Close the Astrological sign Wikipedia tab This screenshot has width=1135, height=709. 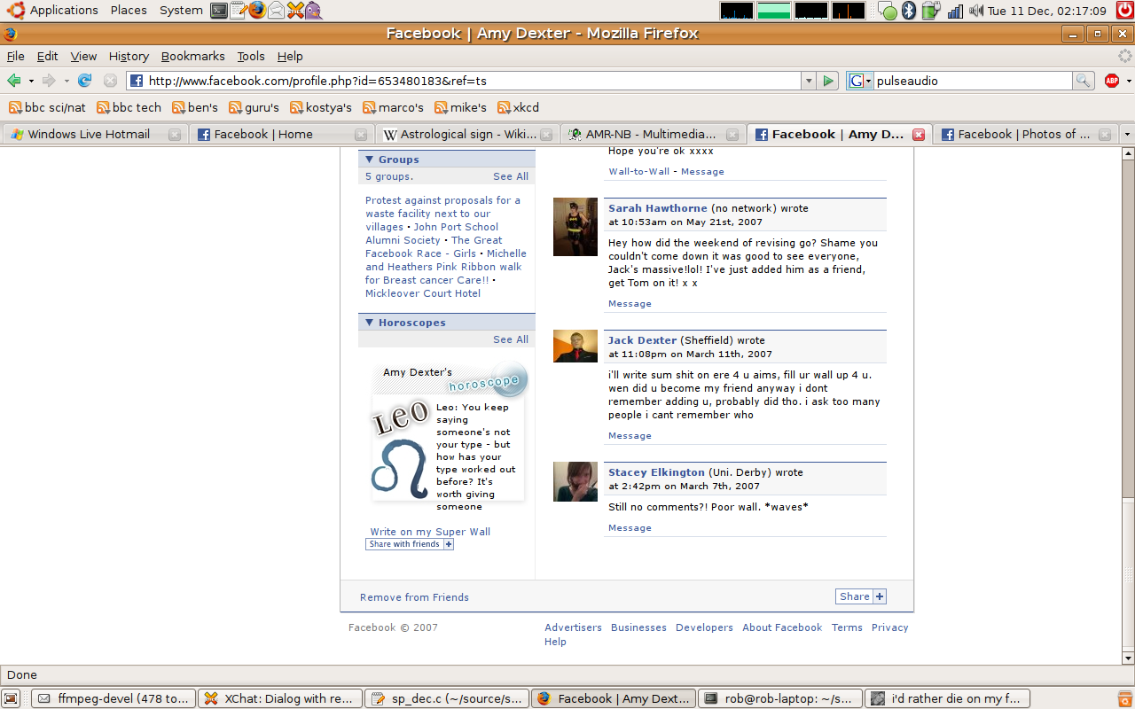pyautogui.click(x=546, y=135)
